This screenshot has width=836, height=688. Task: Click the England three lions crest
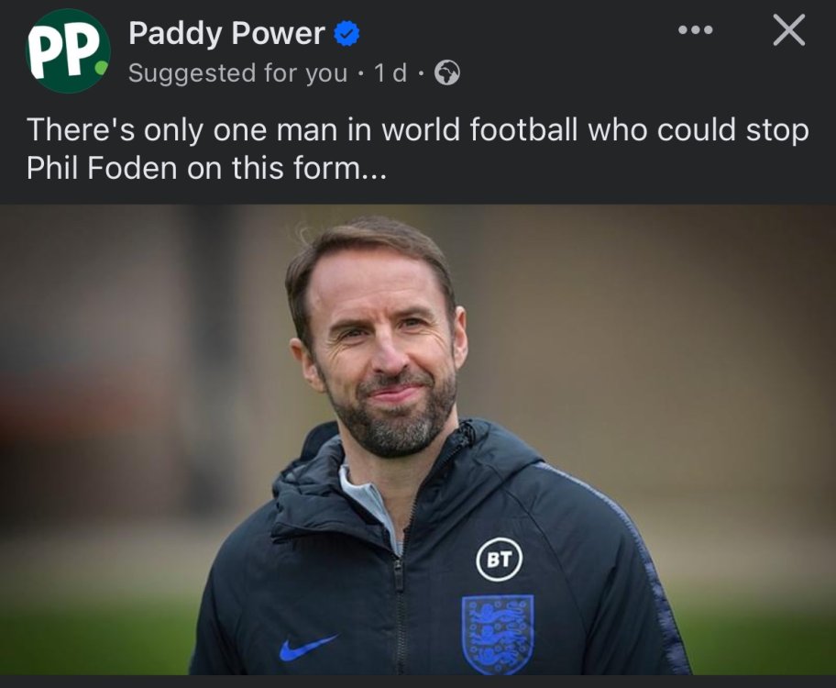tap(498, 634)
